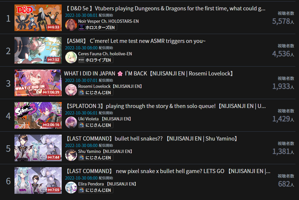Image resolution: width=299 pixels, height=200 pixels.
Task: Click Elira Pendora's avatar icon
Action: pos(71,187)
